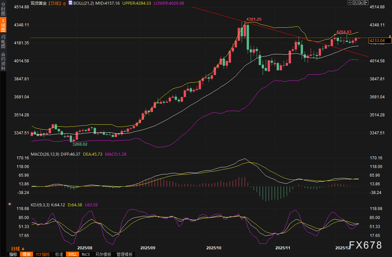Click the crosshair cursor icon at top right

(350, 3)
